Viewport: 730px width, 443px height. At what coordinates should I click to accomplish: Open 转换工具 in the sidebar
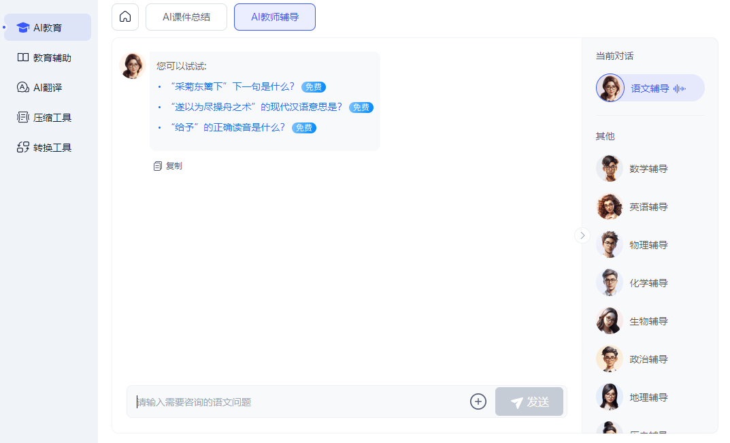click(x=48, y=148)
